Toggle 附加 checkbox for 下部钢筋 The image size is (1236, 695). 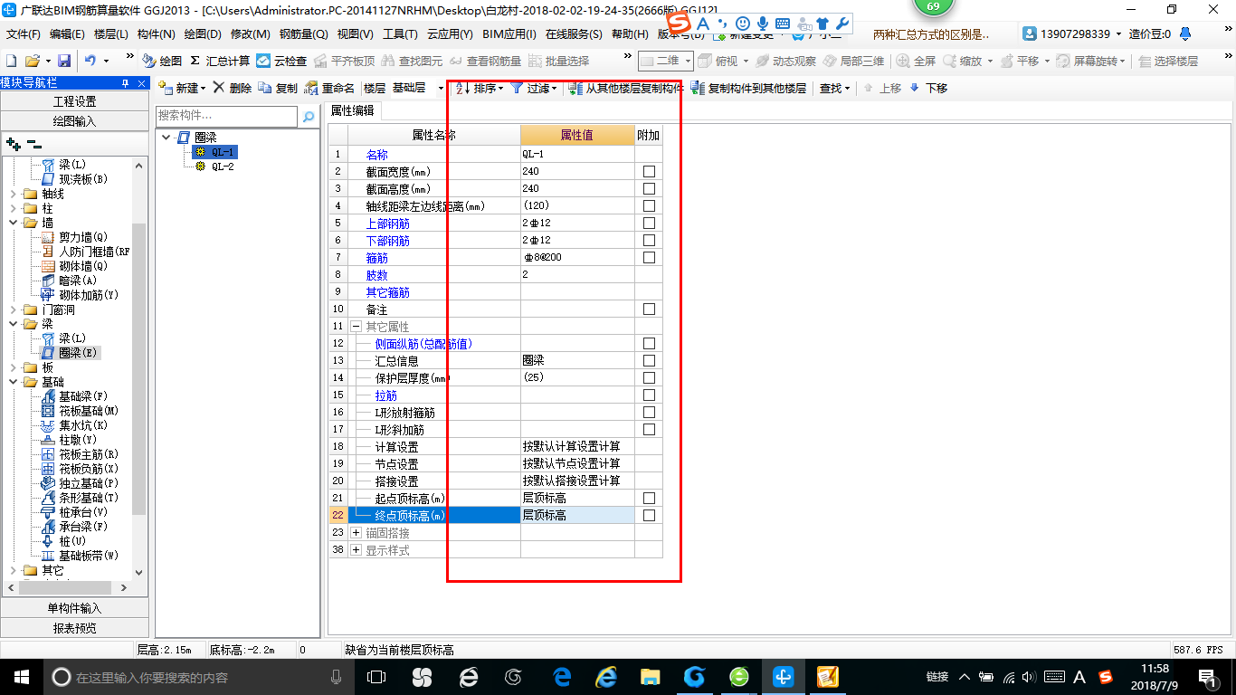tap(649, 241)
